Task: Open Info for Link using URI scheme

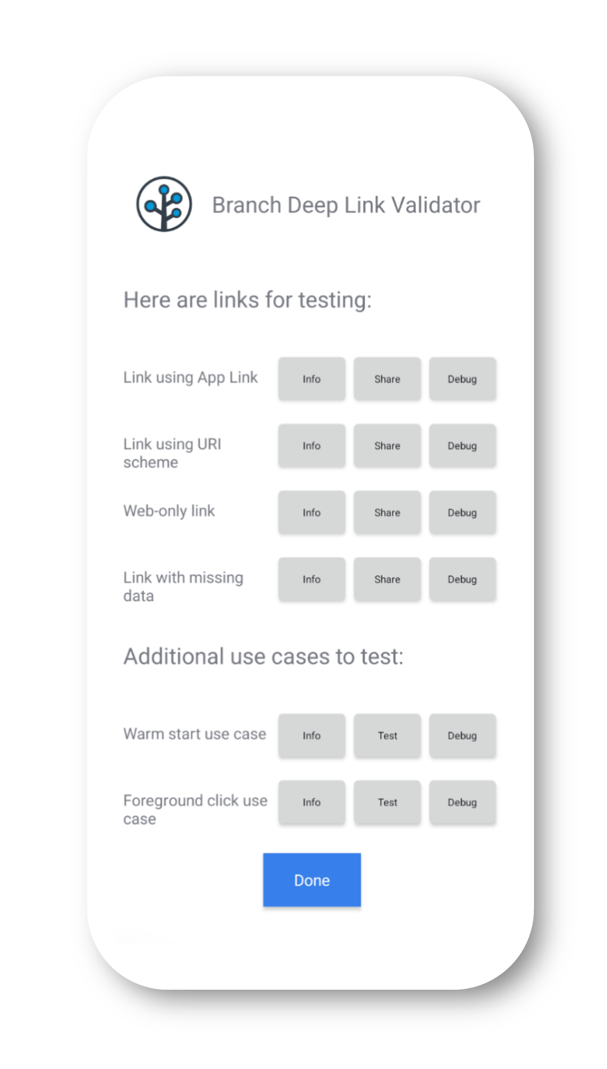Action: 311,446
